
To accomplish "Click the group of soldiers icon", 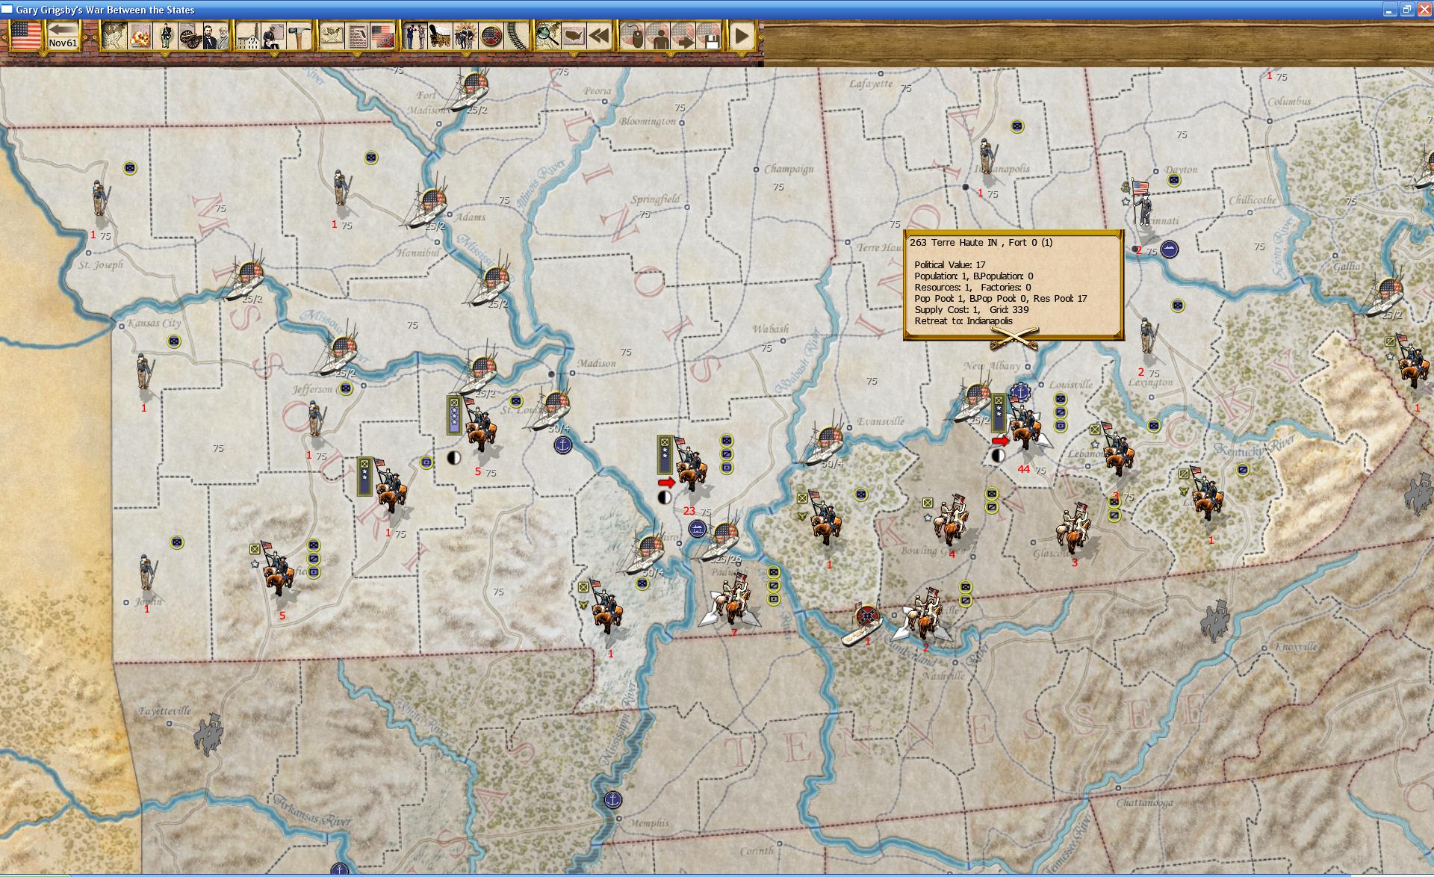I will pos(465,35).
